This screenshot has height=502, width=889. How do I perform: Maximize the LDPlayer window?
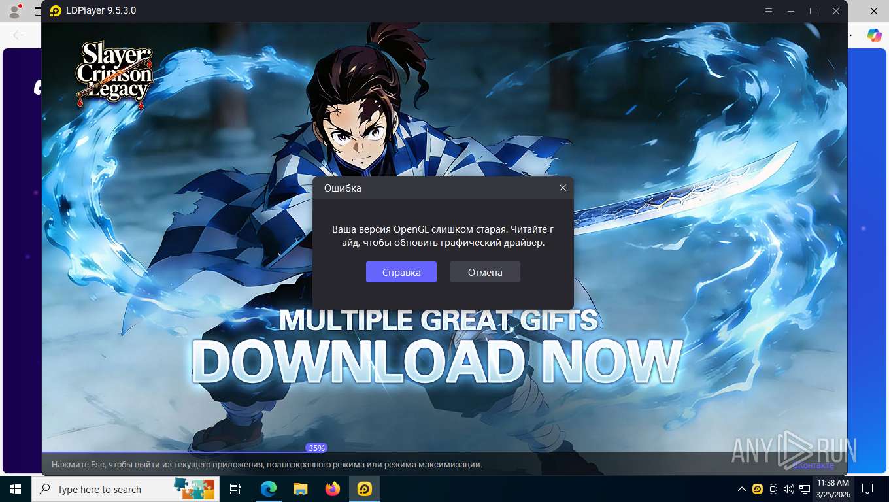point(813,11)
